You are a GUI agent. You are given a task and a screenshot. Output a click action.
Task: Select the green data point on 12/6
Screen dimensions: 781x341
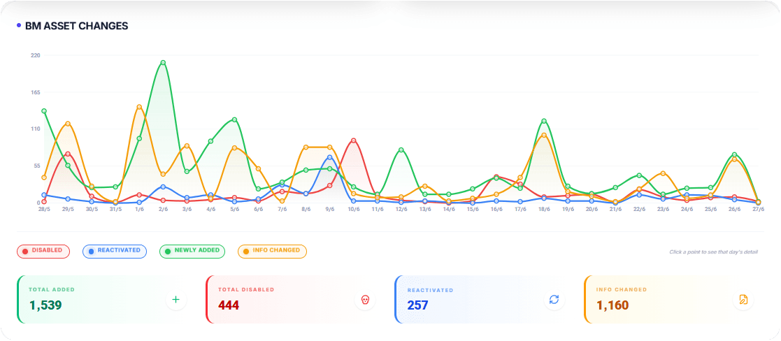pos(401,150)
